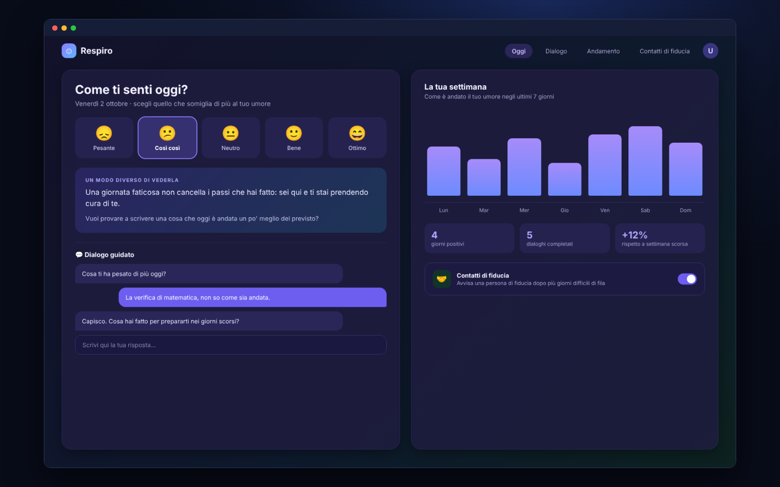780x487 pixels.
Task: Click the Lun mood bar
Action: point(444,171)
